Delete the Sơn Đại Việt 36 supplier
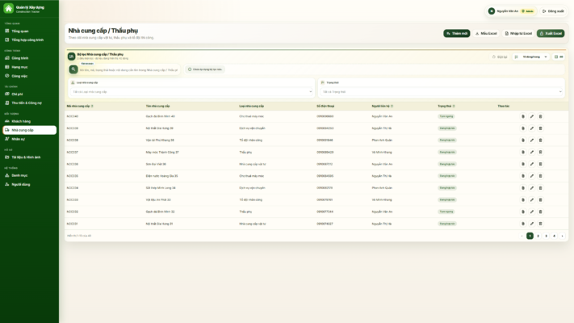Image resolution: width=574 pixels, height=323 pixels. coord(540,164)
